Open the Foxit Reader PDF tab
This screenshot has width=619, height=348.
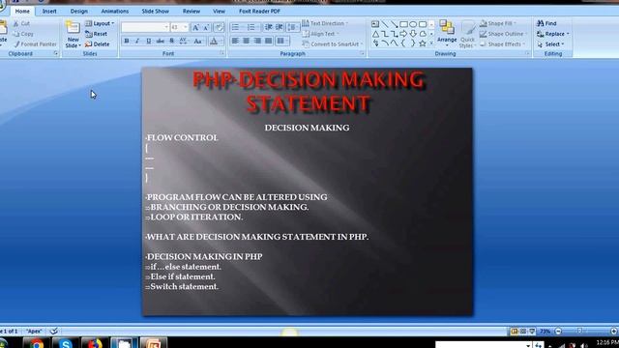point(259,12)
